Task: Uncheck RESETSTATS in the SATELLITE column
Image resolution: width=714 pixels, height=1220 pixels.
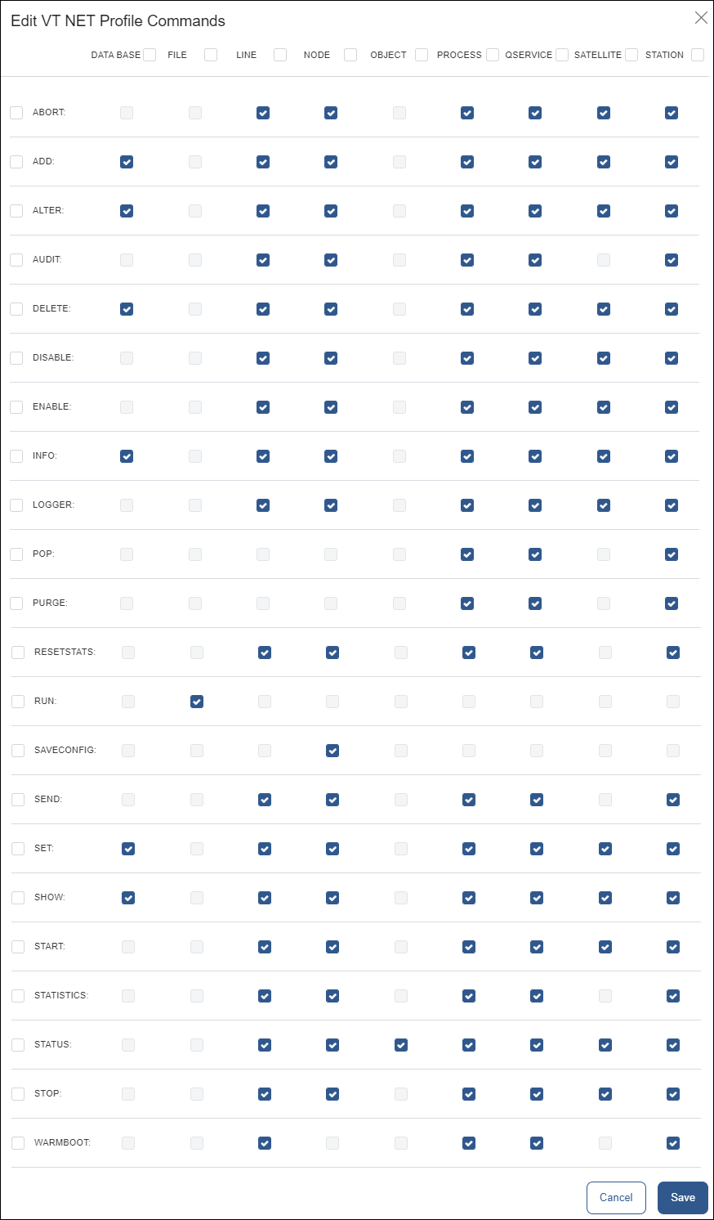Action: 604,653
